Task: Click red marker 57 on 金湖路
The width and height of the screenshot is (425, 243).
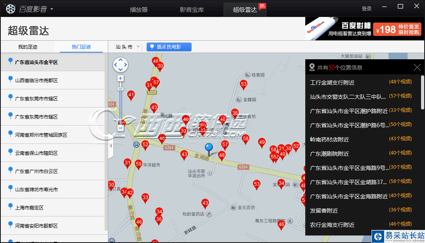Action: [x=225, y=145]
